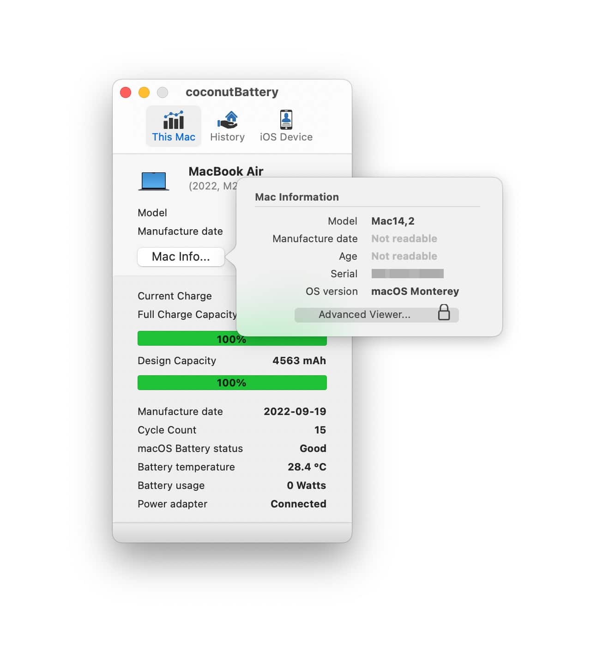This screenshot has width=591, height=647.
Task: Click the 4563 mAh design capacity value
Action: click(299, 360)
